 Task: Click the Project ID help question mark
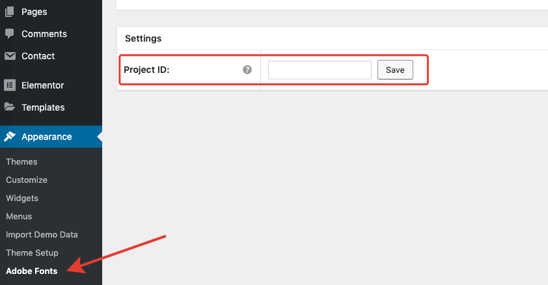tap(247, 70)
